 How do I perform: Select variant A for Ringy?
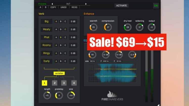click(x=56, y=53)
